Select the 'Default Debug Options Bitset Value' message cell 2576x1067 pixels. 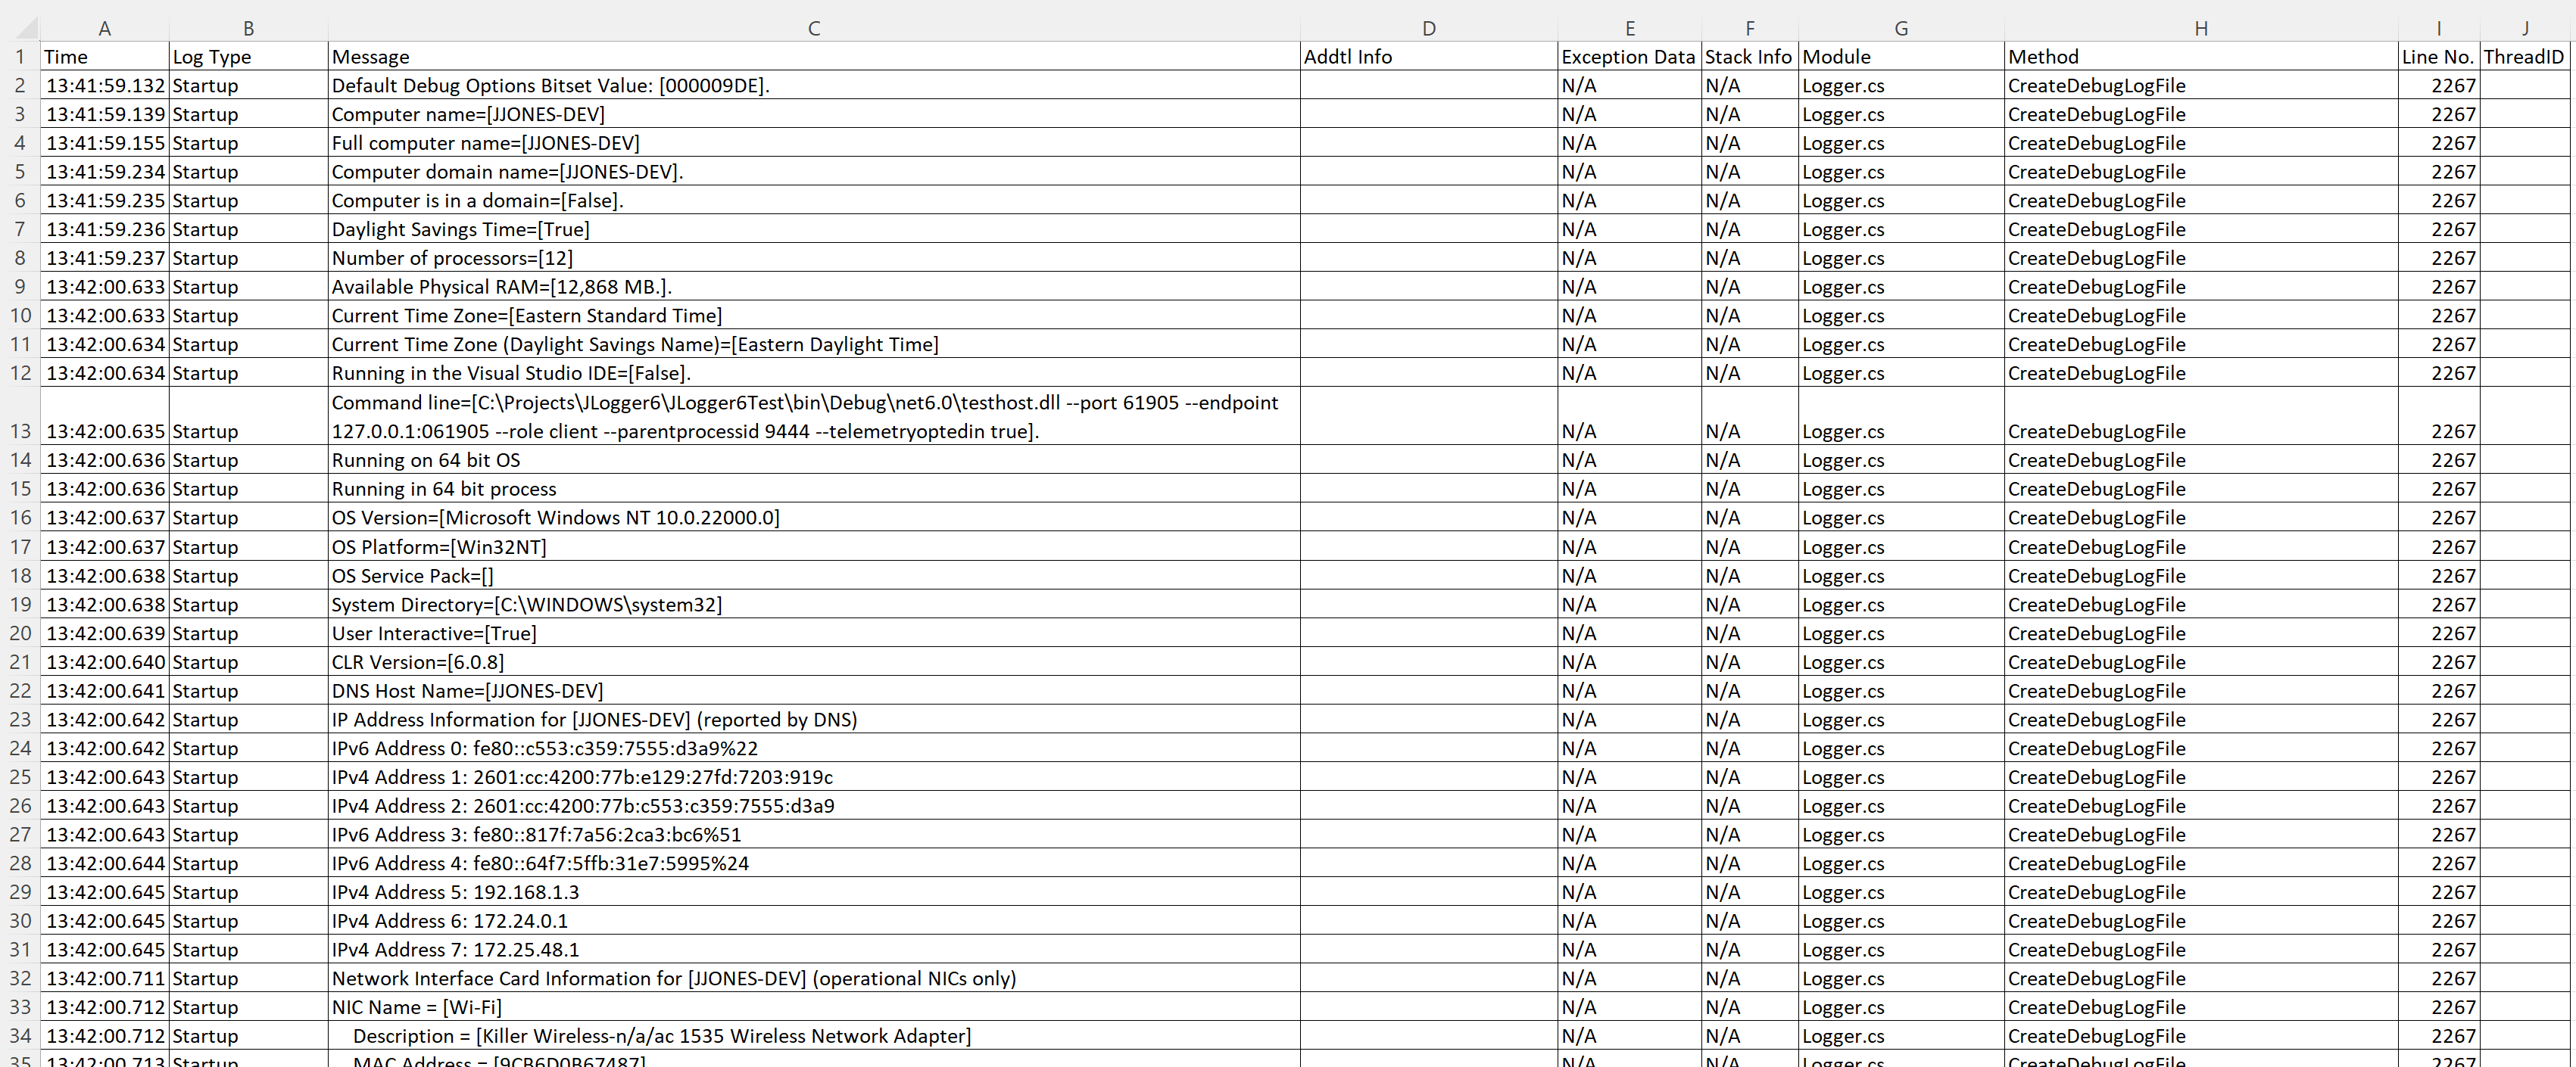[814, 85]
